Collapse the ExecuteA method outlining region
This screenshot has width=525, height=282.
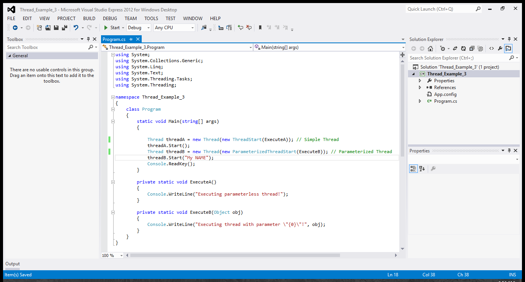tap(113, 182)
